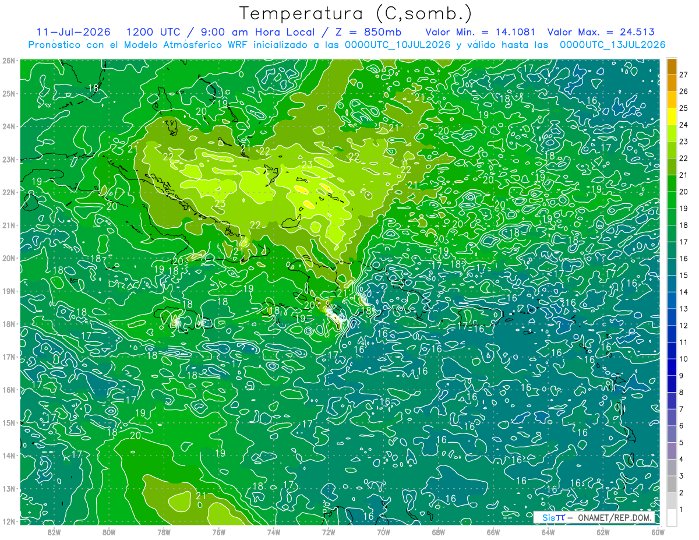Image resolution: width=699 pixels, height=540 pixels.
Task: Click the '12N' latitude axis label
Action: (x=9, y=521)
